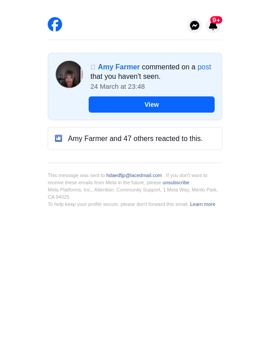Open Amy Farmer's profile picture
The width and height of the screenshot is (270, 346).
click(69, 74)
